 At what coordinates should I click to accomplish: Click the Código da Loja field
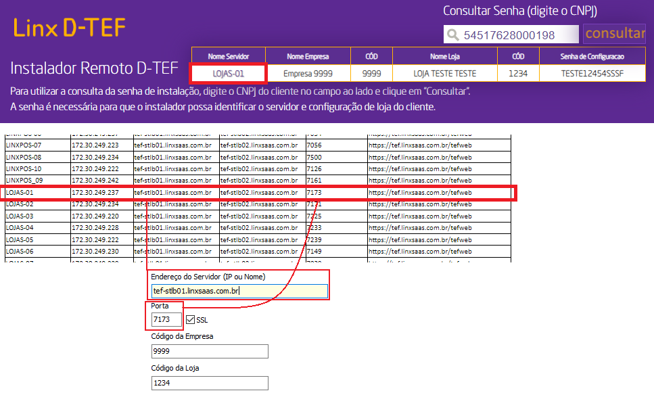click(210, 383)
